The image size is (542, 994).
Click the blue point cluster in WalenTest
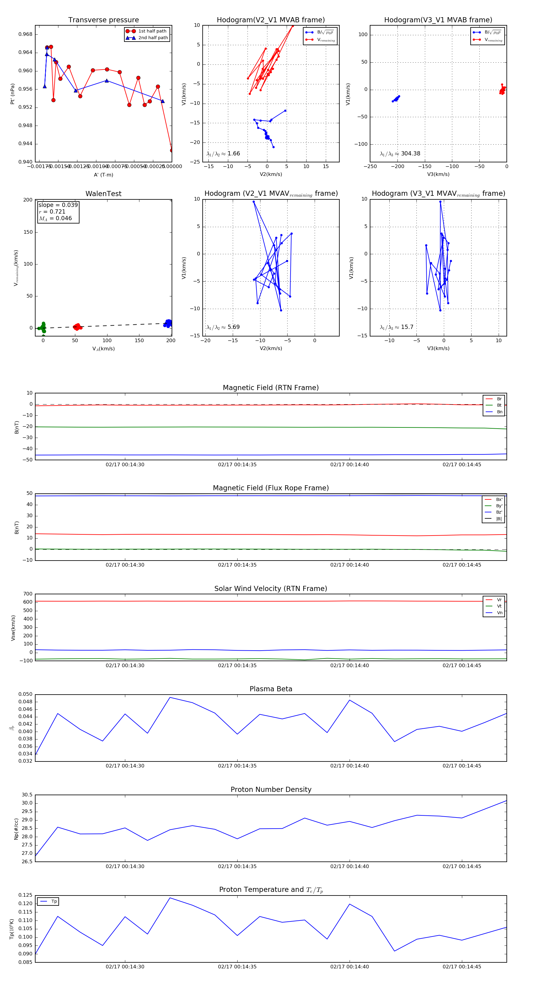pyautogui.click(x=168, y=324)
